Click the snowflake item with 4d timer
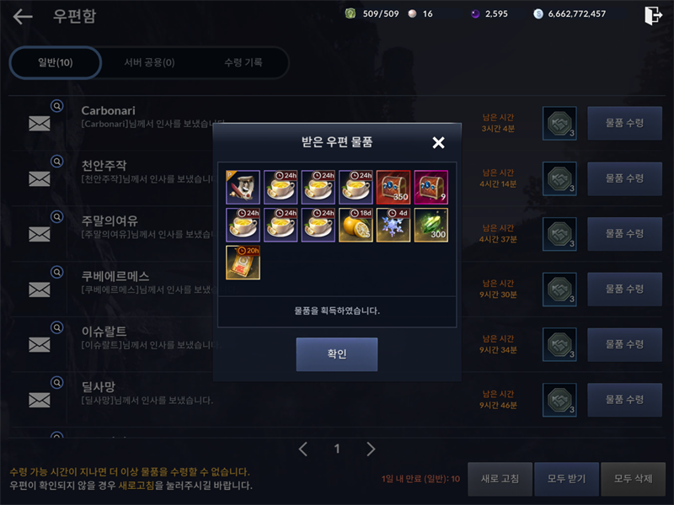This screenshot has width=674, height=505. pos(393,225)
